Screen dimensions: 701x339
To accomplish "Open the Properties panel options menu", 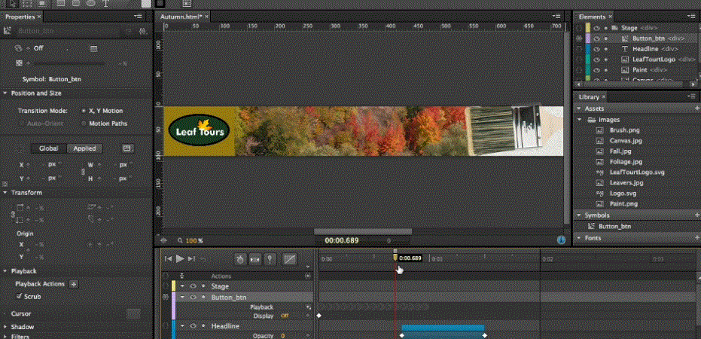I will 138,17.
